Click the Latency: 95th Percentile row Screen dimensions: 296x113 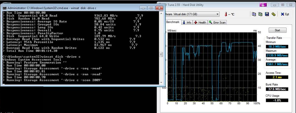pos(69,42)
